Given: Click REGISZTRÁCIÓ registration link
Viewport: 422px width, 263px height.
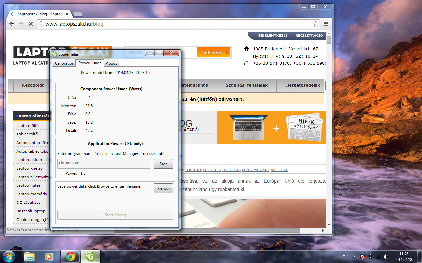Looking at the screenshot, I should [309, 36].
